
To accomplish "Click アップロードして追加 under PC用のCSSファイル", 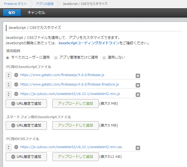I will [x=76, y=157].
